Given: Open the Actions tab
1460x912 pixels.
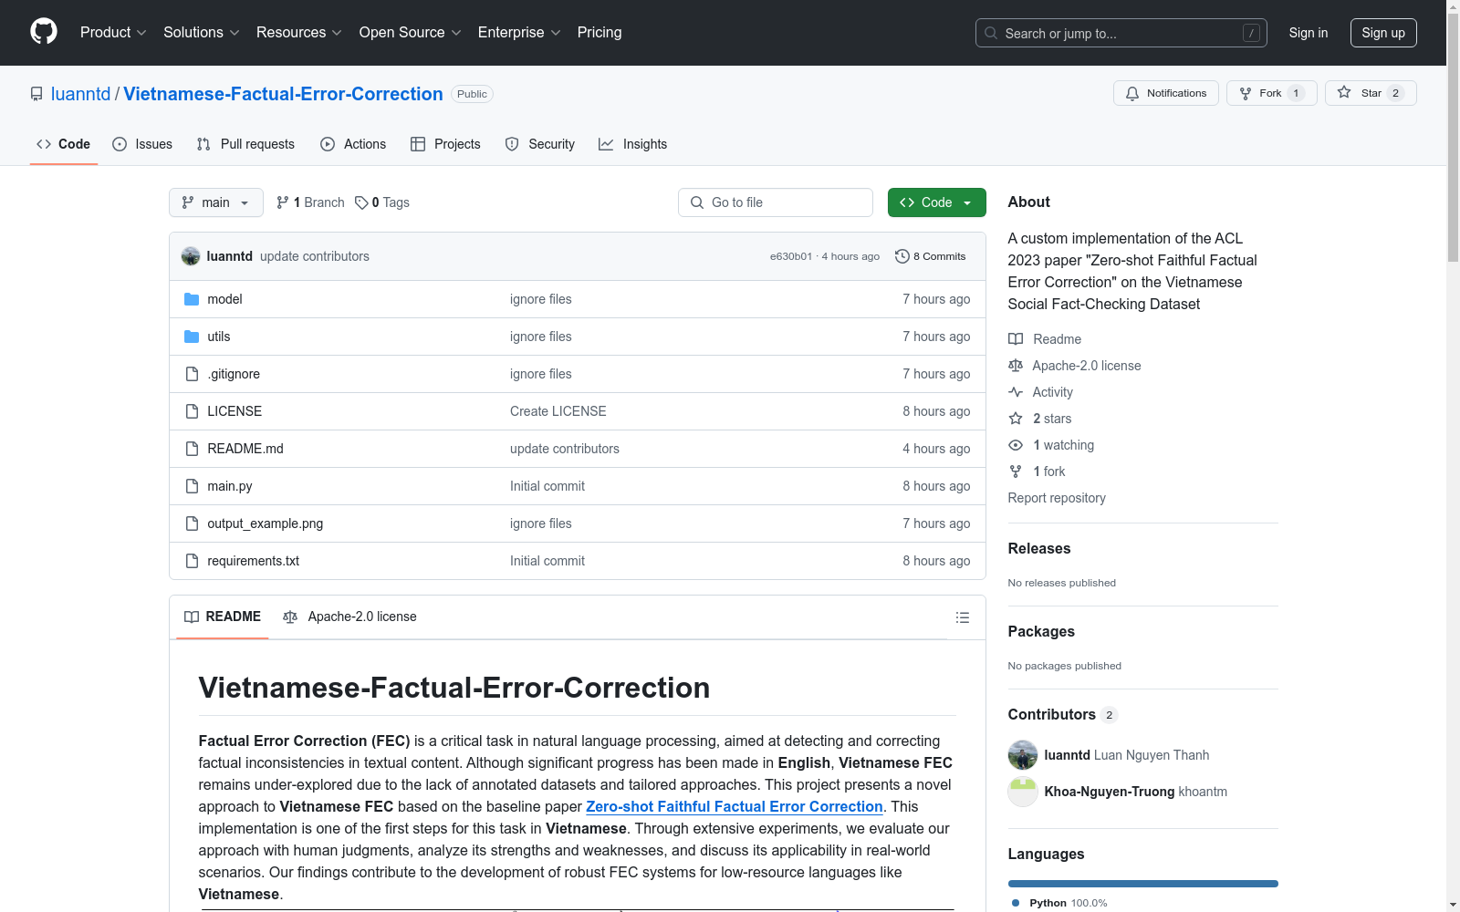Looking at the screenshot, I should (x=353, y=144).
